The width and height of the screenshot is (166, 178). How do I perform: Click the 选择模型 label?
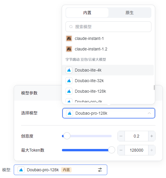coord(29,113)
